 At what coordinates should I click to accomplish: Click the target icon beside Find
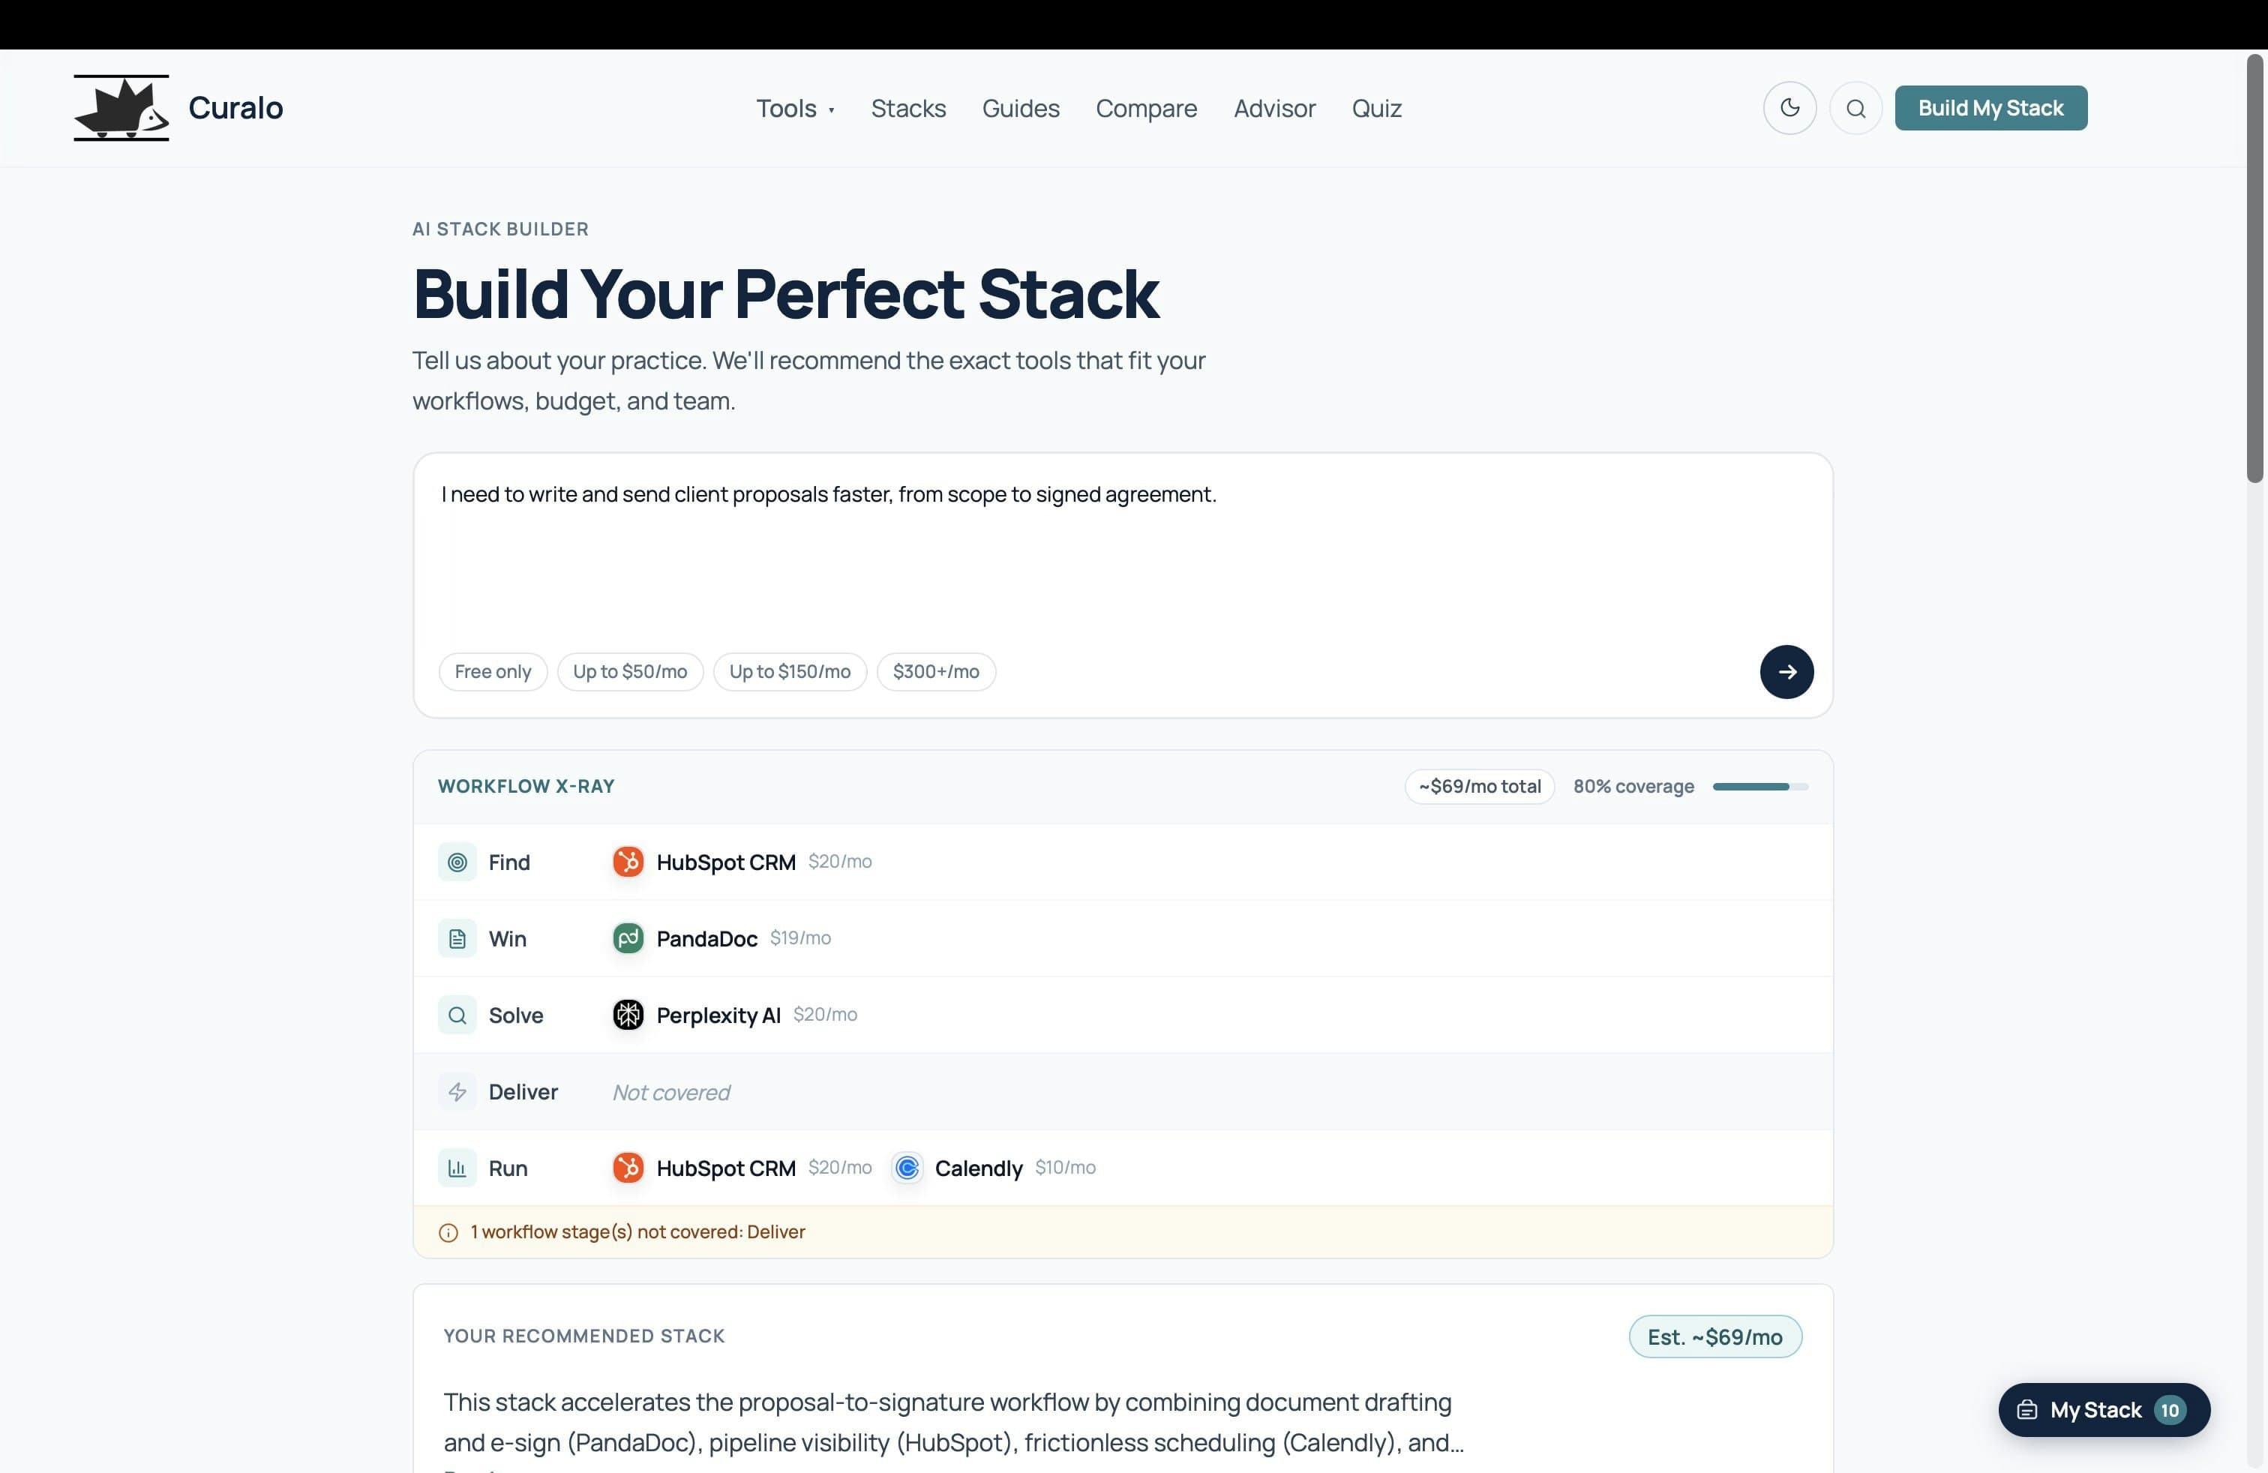pyautogui.click(x=457, y=861)
